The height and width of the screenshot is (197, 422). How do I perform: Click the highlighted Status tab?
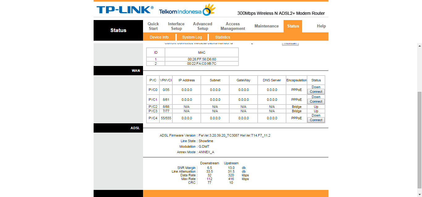(293, 26)
